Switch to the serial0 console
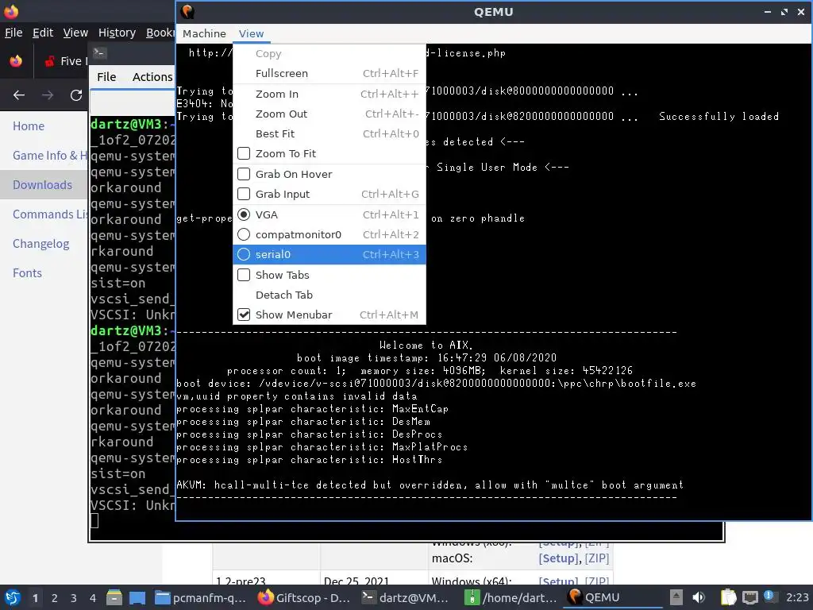This screenshot has height=610, width=813. (x=329, y=255)
